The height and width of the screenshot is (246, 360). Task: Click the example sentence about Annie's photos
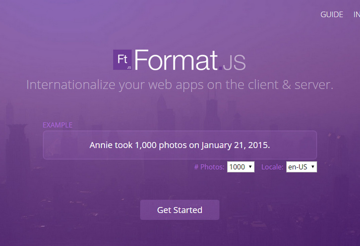click(x=180, y=145)
